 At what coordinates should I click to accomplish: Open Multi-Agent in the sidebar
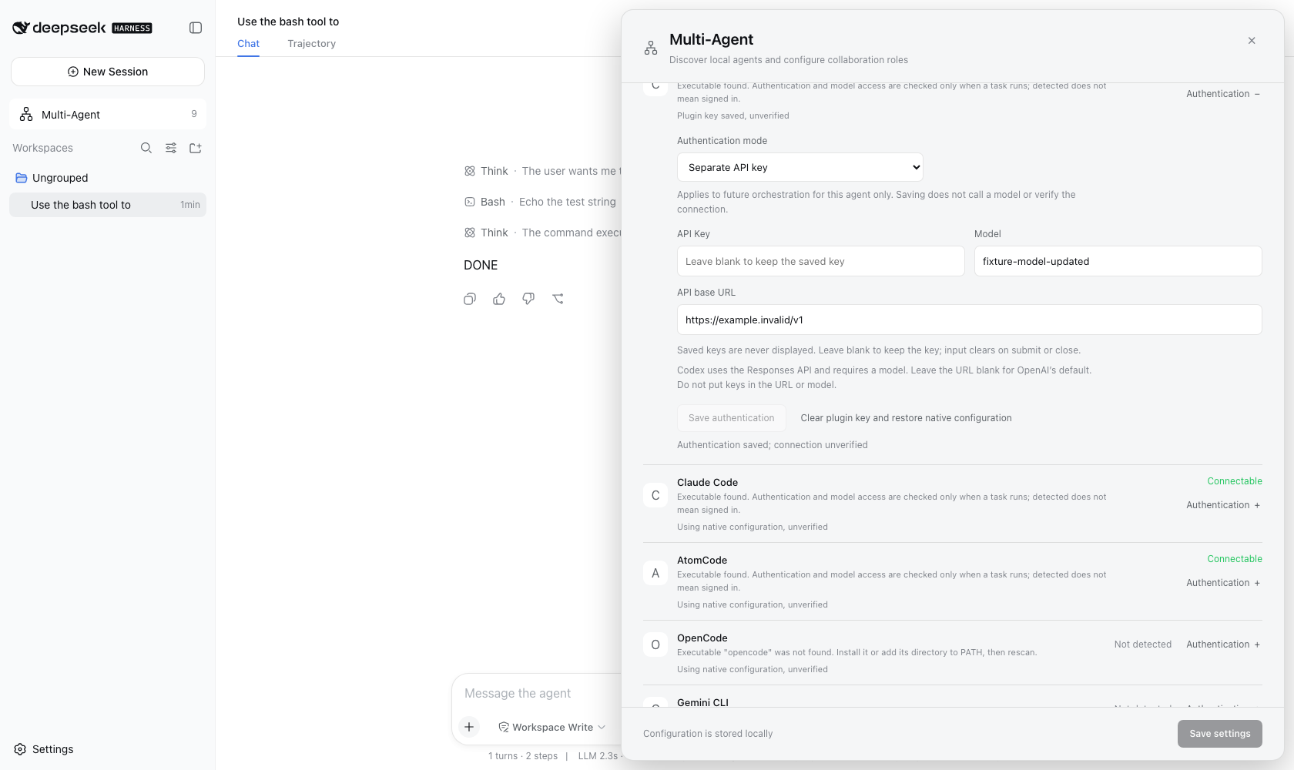pos(108,114)
